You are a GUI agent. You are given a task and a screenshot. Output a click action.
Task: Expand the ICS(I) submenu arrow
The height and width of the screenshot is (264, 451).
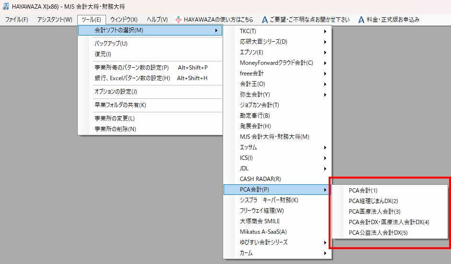pos(325,158)
